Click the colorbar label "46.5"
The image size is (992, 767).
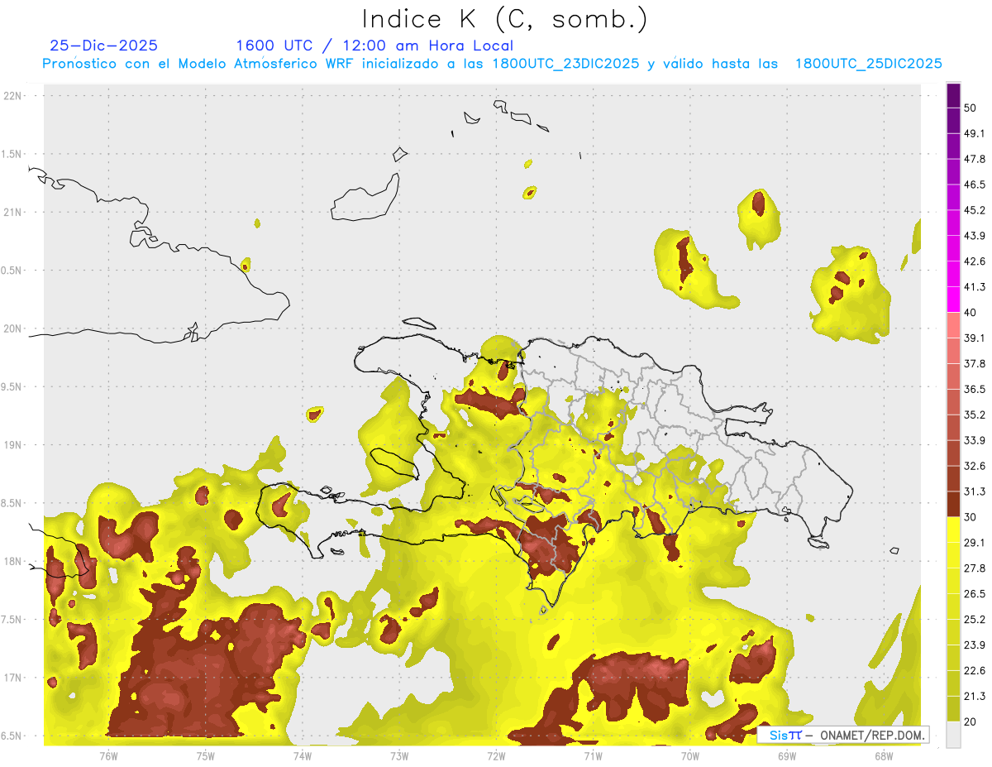(975, 185)
